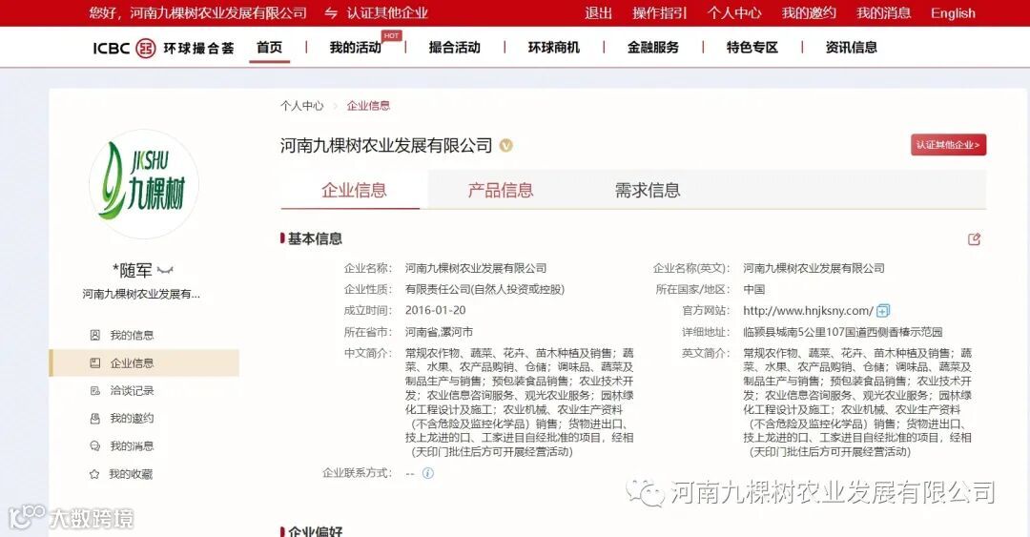Viewport: 1030px width, 537px height.
Task: Click the 九棵树 company logo avatar
Action: [144, 184]
